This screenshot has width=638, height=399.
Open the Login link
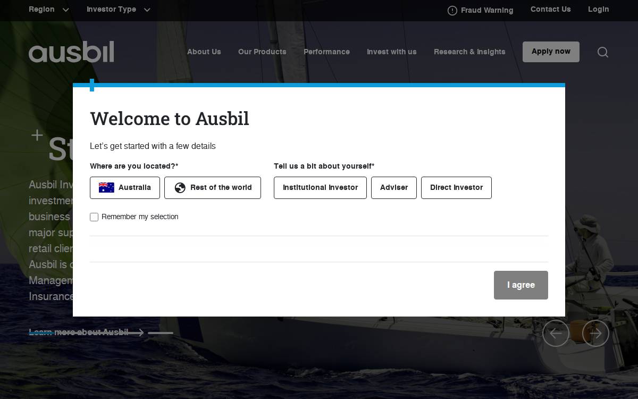click(x=599, y=10)
